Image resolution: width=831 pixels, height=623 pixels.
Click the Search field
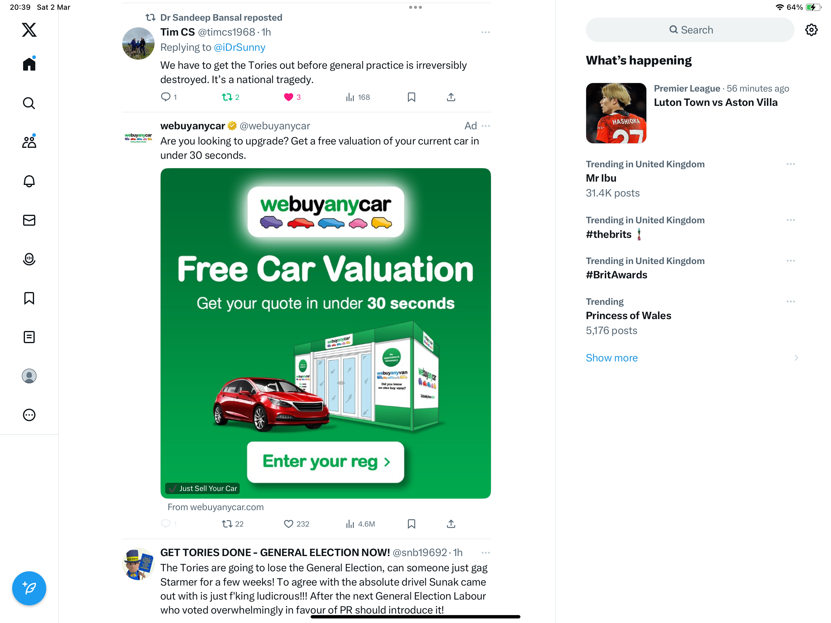point(690,30)
